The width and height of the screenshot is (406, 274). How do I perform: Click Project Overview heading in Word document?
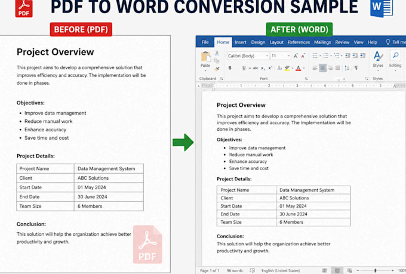[x=241, y=105]
